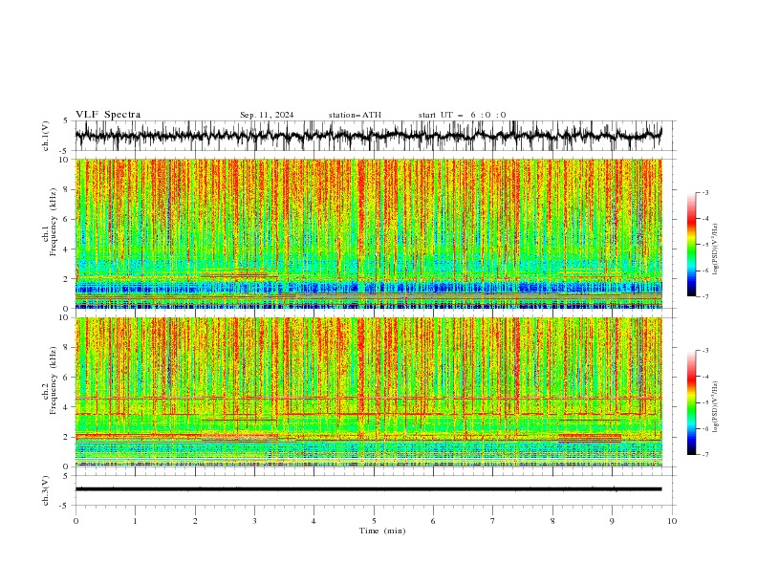757x585 pixels.
Task: Click the time axis tick label '7'
Action: [493, 521]
